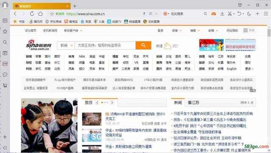
Task: Open the browser home page icon
Action: 41,14
